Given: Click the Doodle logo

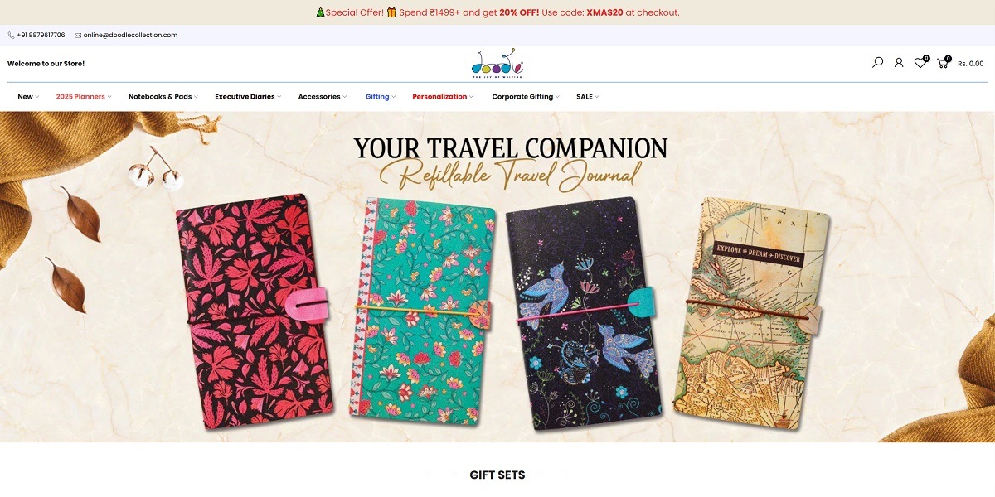Looking at the screenshot, I should [498, 63].
